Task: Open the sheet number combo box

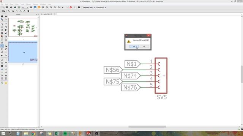Action: [x=25, y=8]
